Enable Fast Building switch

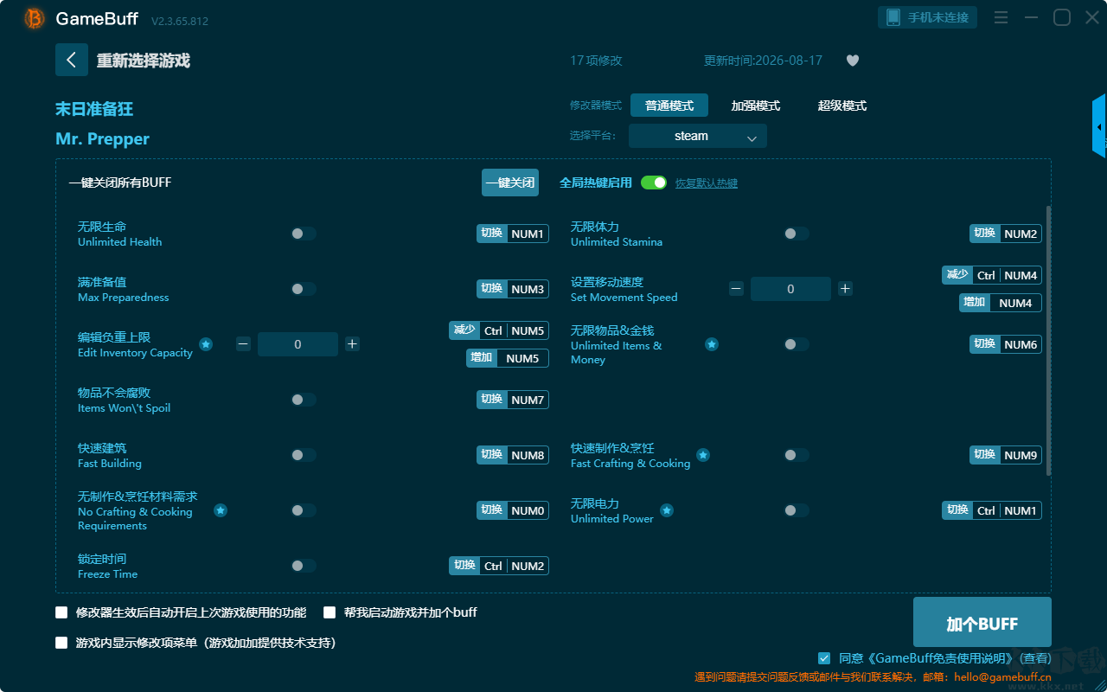[x=304, y=455]
